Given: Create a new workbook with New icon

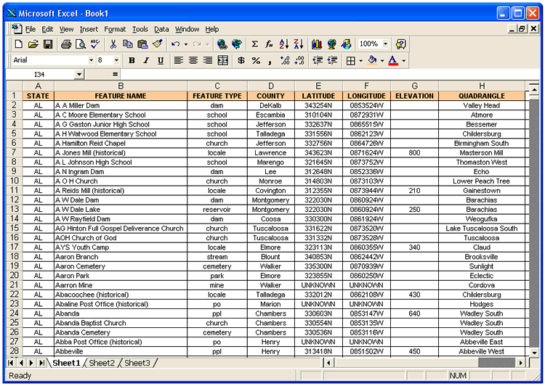Looking at the screenshot, I should click(18, 44).
